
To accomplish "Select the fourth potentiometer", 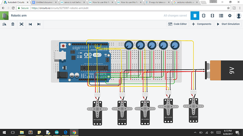I will pyautogui.click(x=163, y=45).
